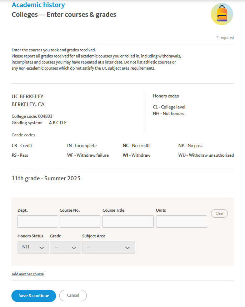Image resolution: width=245 pixels, height=307 pixels.
Task: Click the 'WF - Withdraw failure' grade code
Action: pos(88,155)
